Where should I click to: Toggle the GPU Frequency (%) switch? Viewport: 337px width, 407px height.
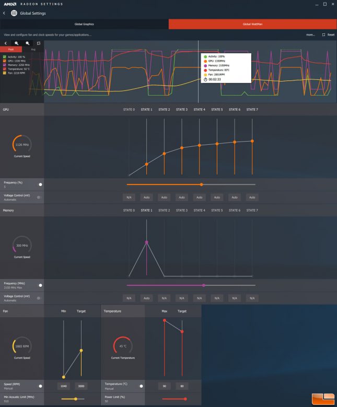(40, 184)
